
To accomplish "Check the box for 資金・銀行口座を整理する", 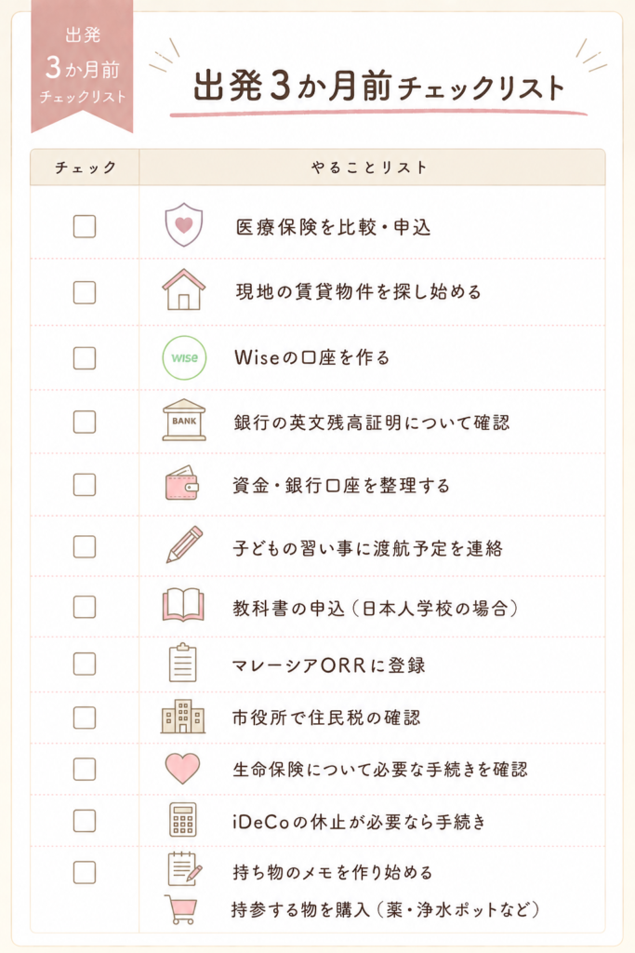I will click(85, 484).
